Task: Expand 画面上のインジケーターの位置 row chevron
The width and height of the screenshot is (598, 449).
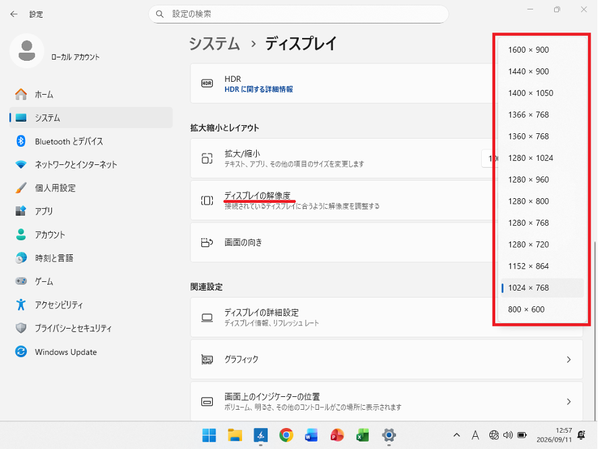Action: point(569,402)
